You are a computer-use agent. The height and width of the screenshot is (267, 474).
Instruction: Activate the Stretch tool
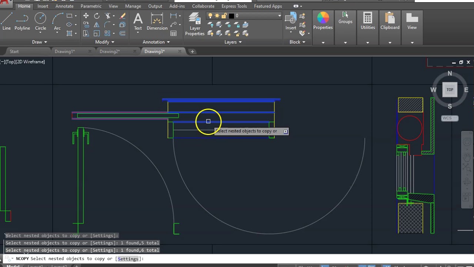coord(86,33)
